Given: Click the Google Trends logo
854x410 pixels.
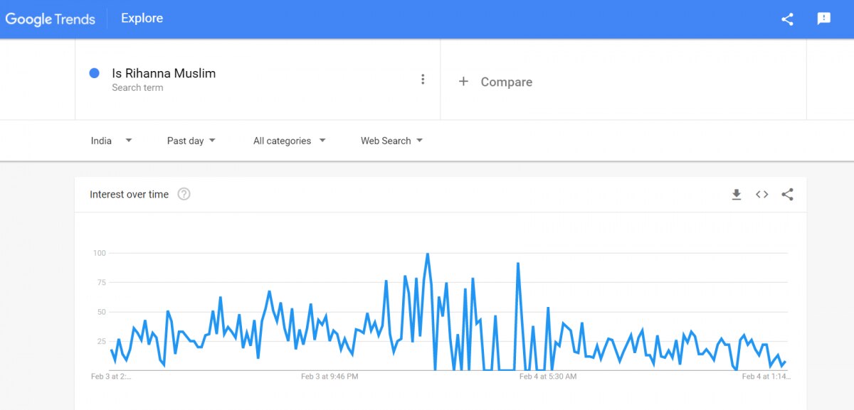Looking at the screenshot, I should (x=50, y=19).
